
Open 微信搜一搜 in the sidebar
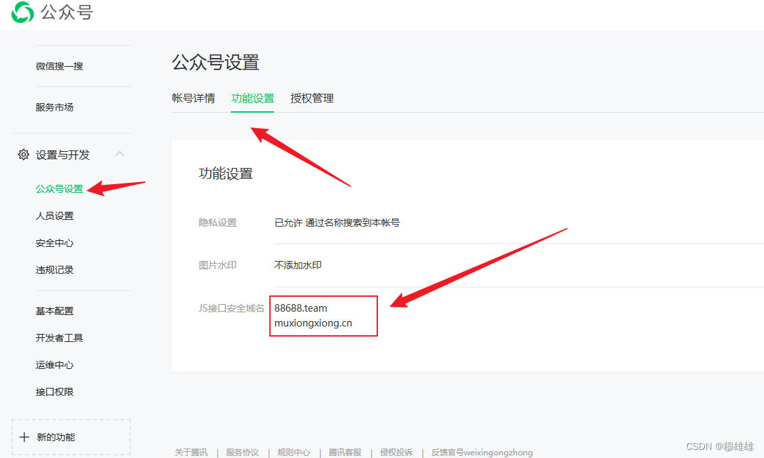click(59, 66)
